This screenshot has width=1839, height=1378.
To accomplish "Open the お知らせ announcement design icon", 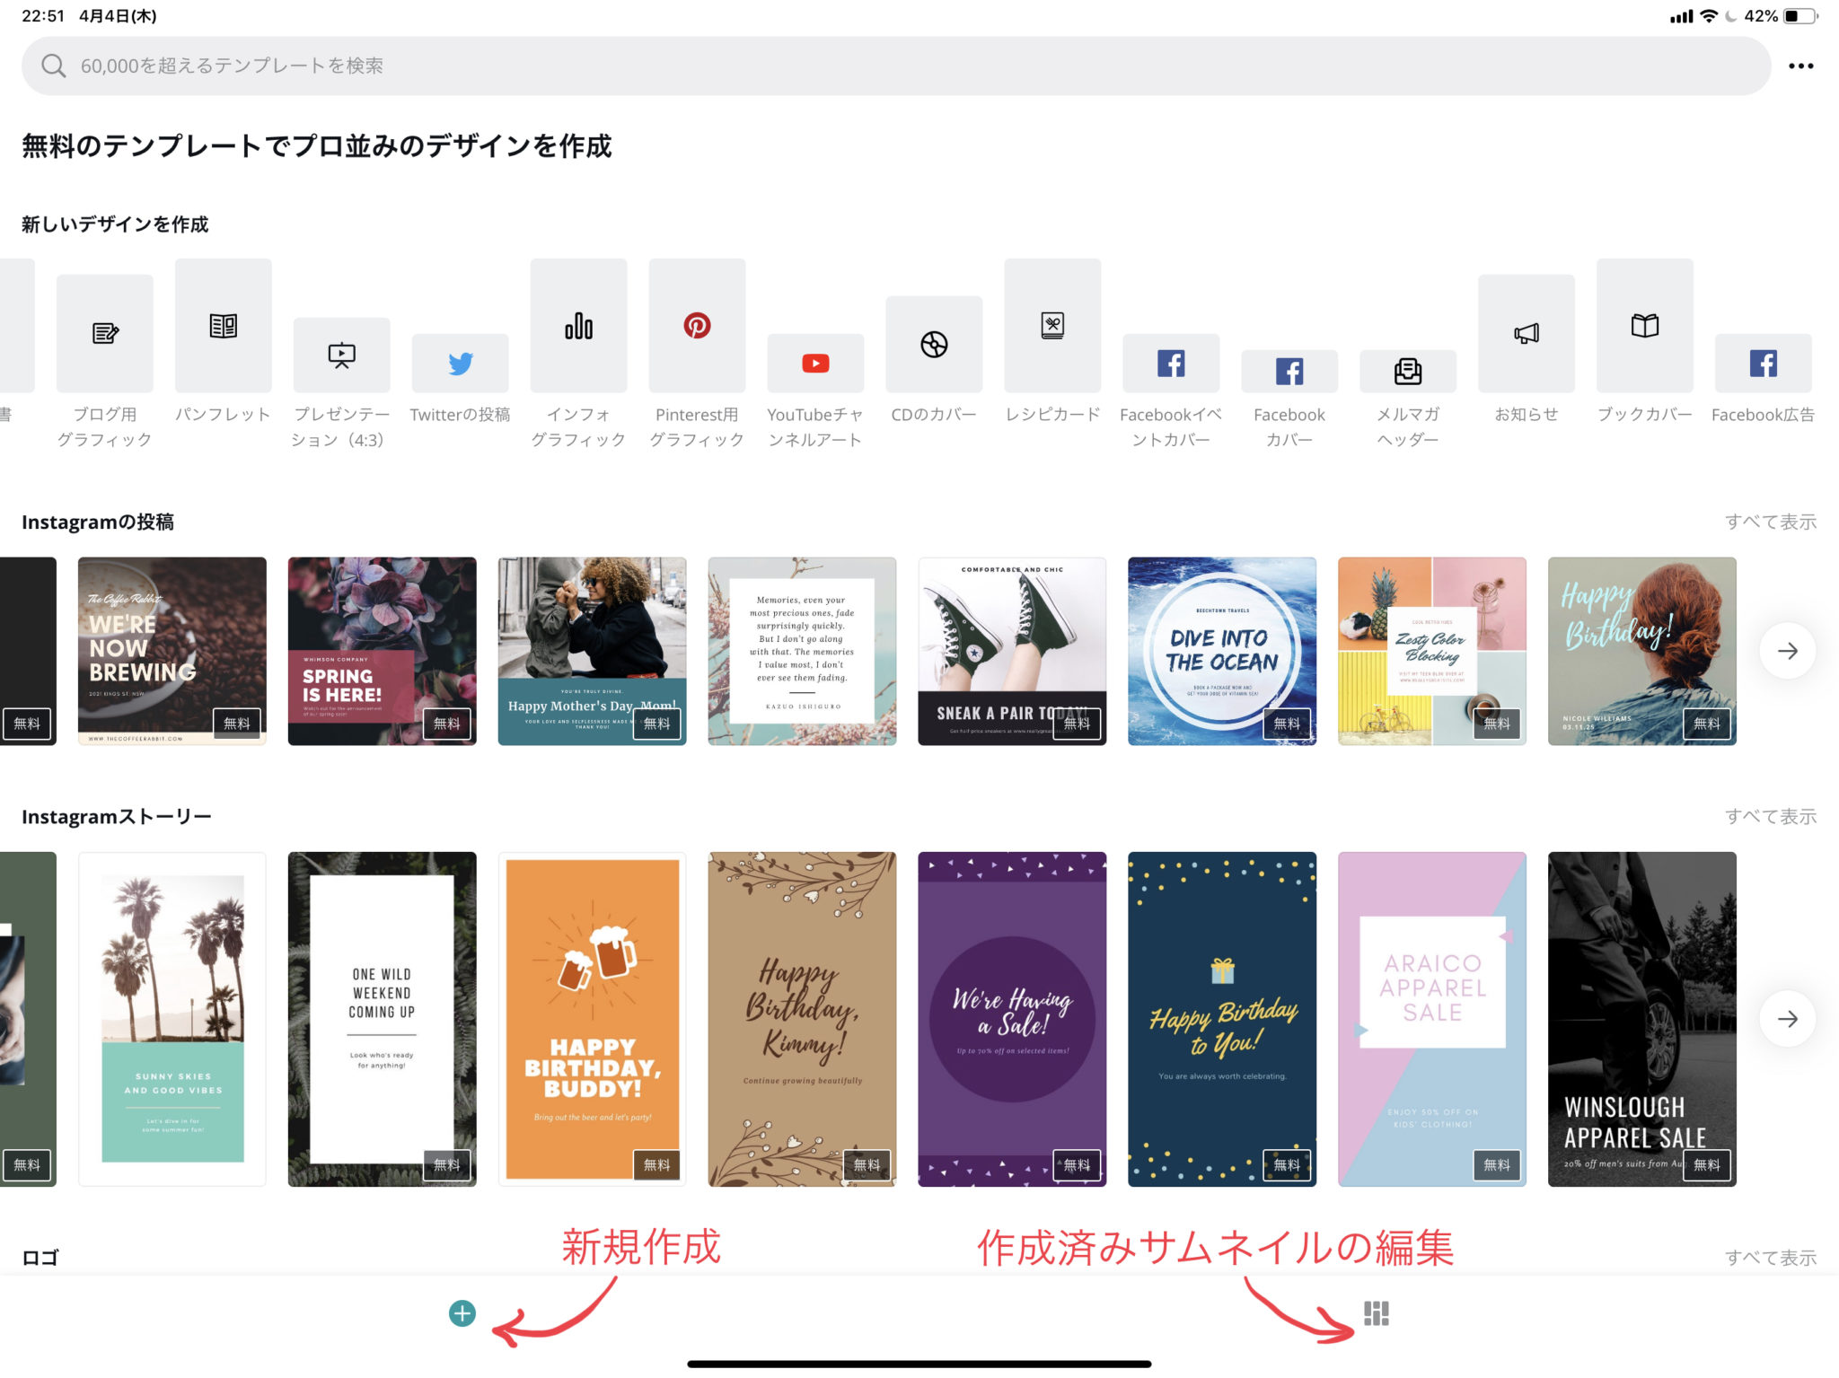I will tap(1527, 333).
